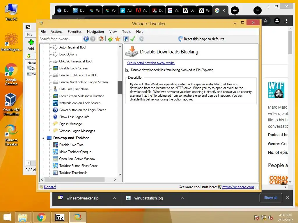298x223 pixels.
Task: Add this tweak to favorites (star with plus)
Action: [111, 39]
